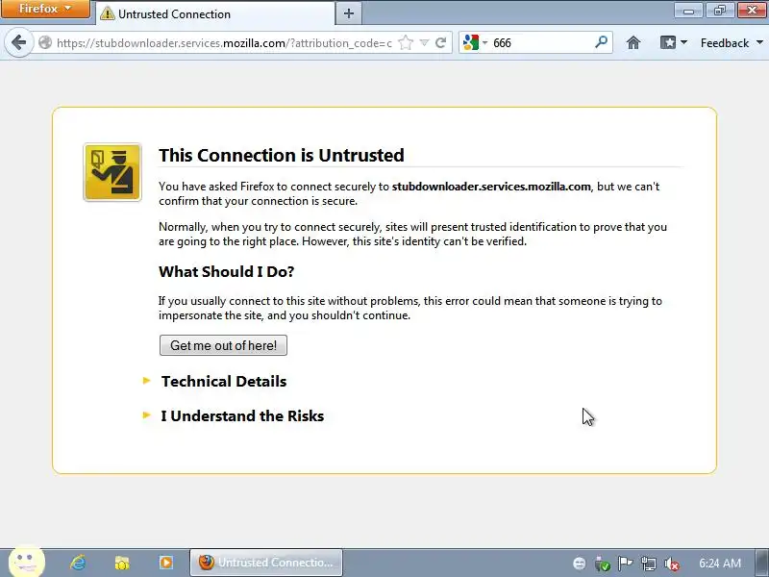This screenshot has height=577, width=769.
Task: Run search with magnifier icon
Action: pyautogui.click(x=601, y=42)
